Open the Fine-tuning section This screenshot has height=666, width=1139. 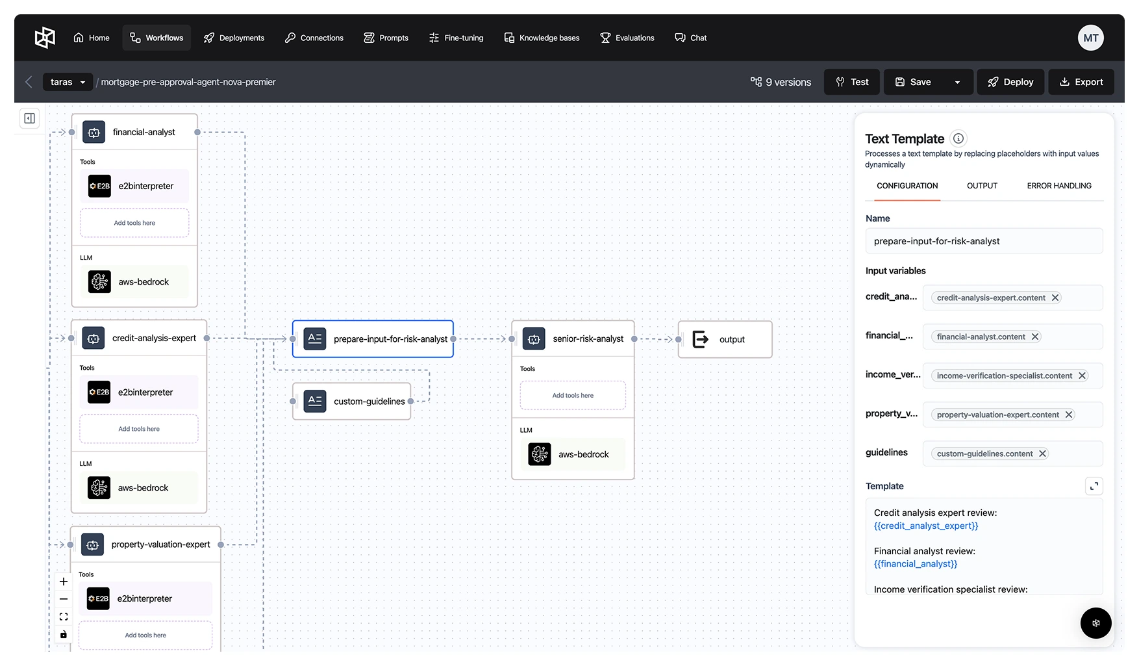[x=457, y=38]
